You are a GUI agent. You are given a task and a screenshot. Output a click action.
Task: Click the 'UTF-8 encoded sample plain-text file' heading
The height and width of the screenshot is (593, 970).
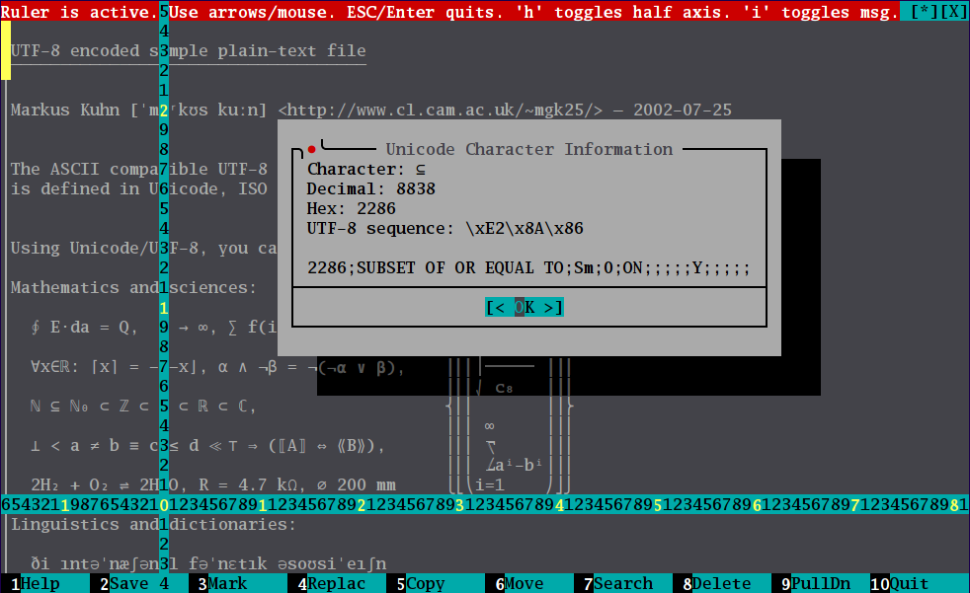pyautogui.click(x=188, y=50)
